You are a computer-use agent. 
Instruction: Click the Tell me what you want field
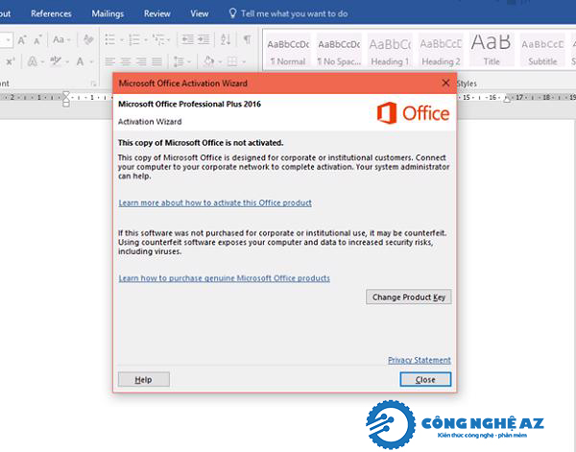coord(294,13)
